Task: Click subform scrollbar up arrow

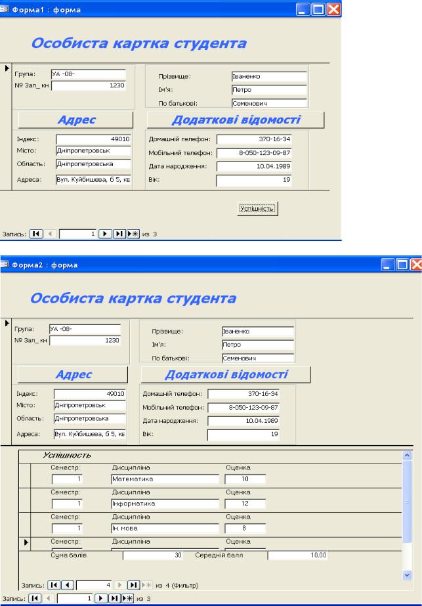Action: coord(407,456)
